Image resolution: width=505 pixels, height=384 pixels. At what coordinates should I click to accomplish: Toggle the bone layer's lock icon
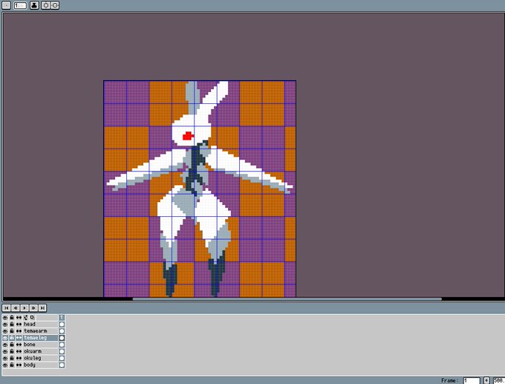[12, 345]
